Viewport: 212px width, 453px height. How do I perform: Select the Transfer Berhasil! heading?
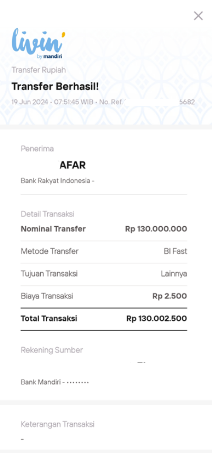(x=55, y=86)
